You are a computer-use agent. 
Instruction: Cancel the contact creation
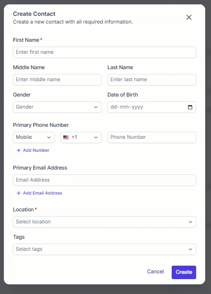coord(155,271)
